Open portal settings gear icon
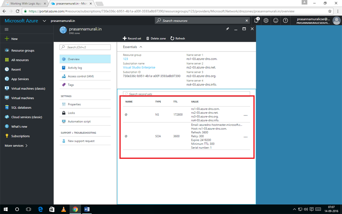This screenshot has height=214, width=342. [x=266, y=20]
